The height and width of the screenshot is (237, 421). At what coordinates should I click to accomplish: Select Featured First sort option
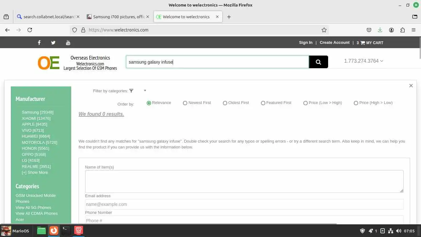[263, 103]
